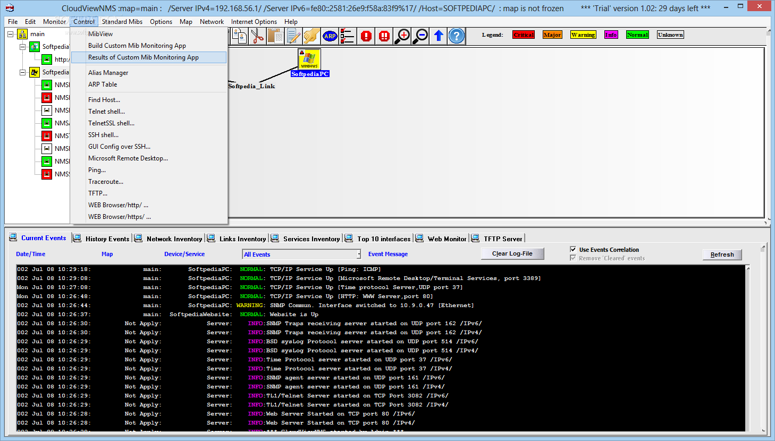Click the CloudViewNMS app icon in the title bar
Viewport: 775px width, 441px height.
(x=10, y=8)
